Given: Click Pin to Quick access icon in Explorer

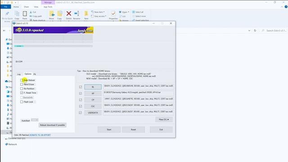Looking at the screenshot, I should click(7, 14).
